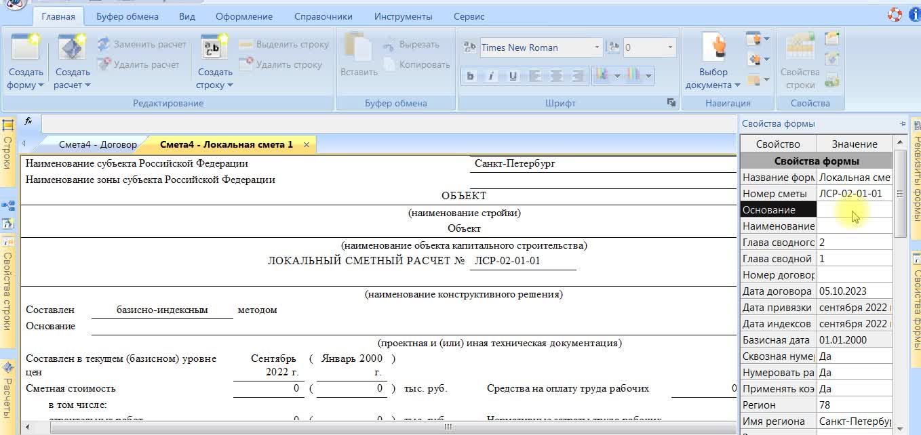The image size is (921, 435).
Task: Click the Вставить paste button
Action: pos(358,56)
